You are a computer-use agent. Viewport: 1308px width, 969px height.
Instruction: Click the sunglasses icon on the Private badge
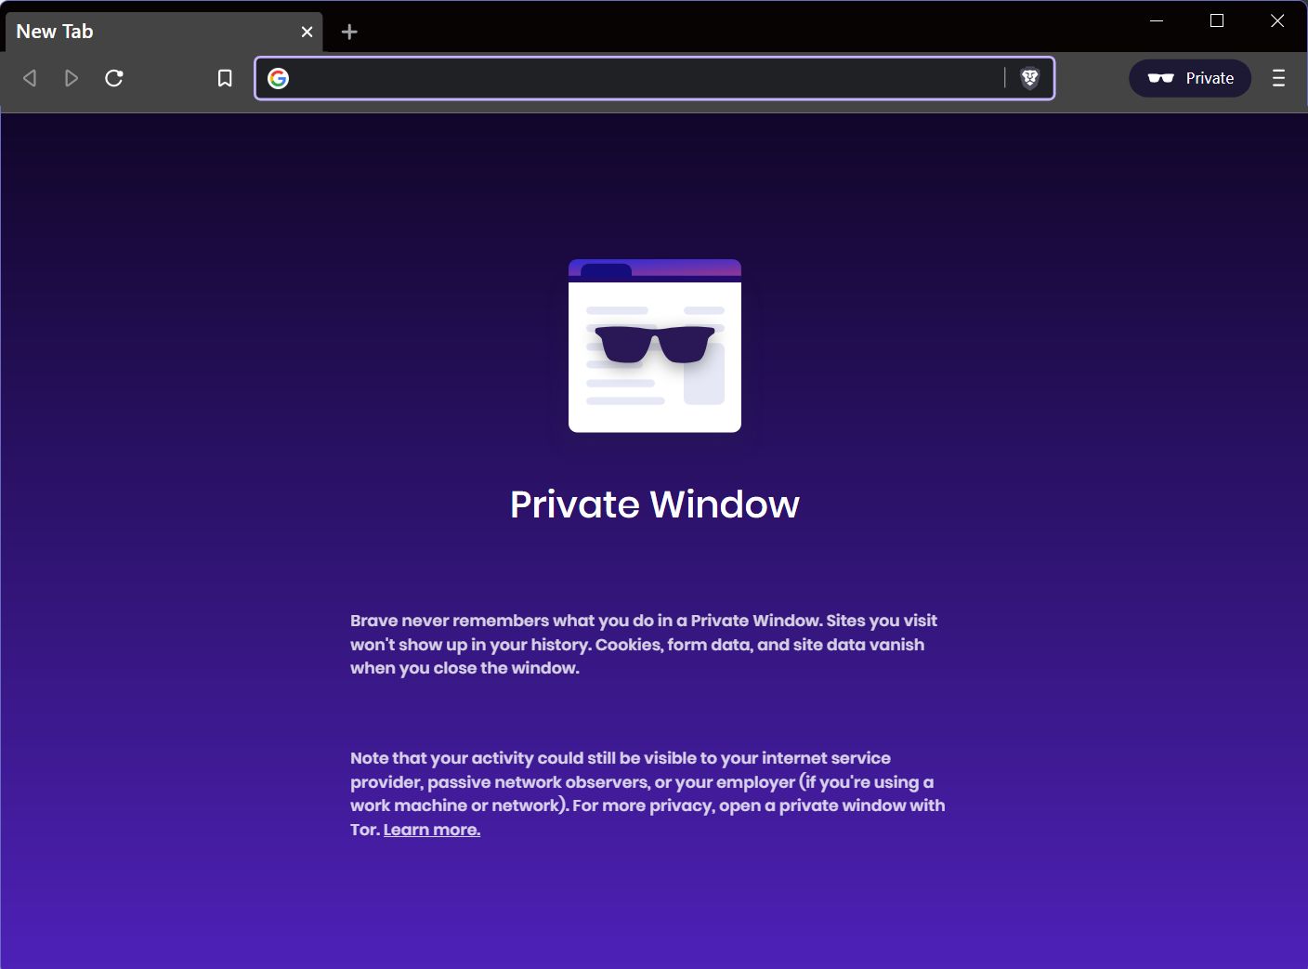pyautogui.click(x=1161, y=78)
